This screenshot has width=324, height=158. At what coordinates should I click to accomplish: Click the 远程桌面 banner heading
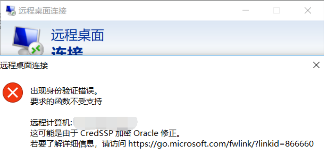78,35
